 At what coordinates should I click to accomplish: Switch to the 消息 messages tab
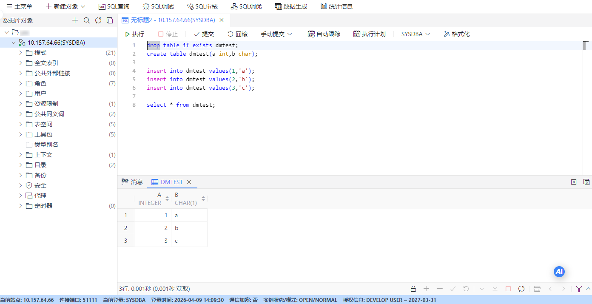coord(132,182)
